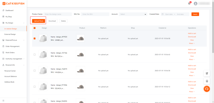Open the shopping cart icon
The height and width of the screenshot is (103, 214).
pos(189,4)
